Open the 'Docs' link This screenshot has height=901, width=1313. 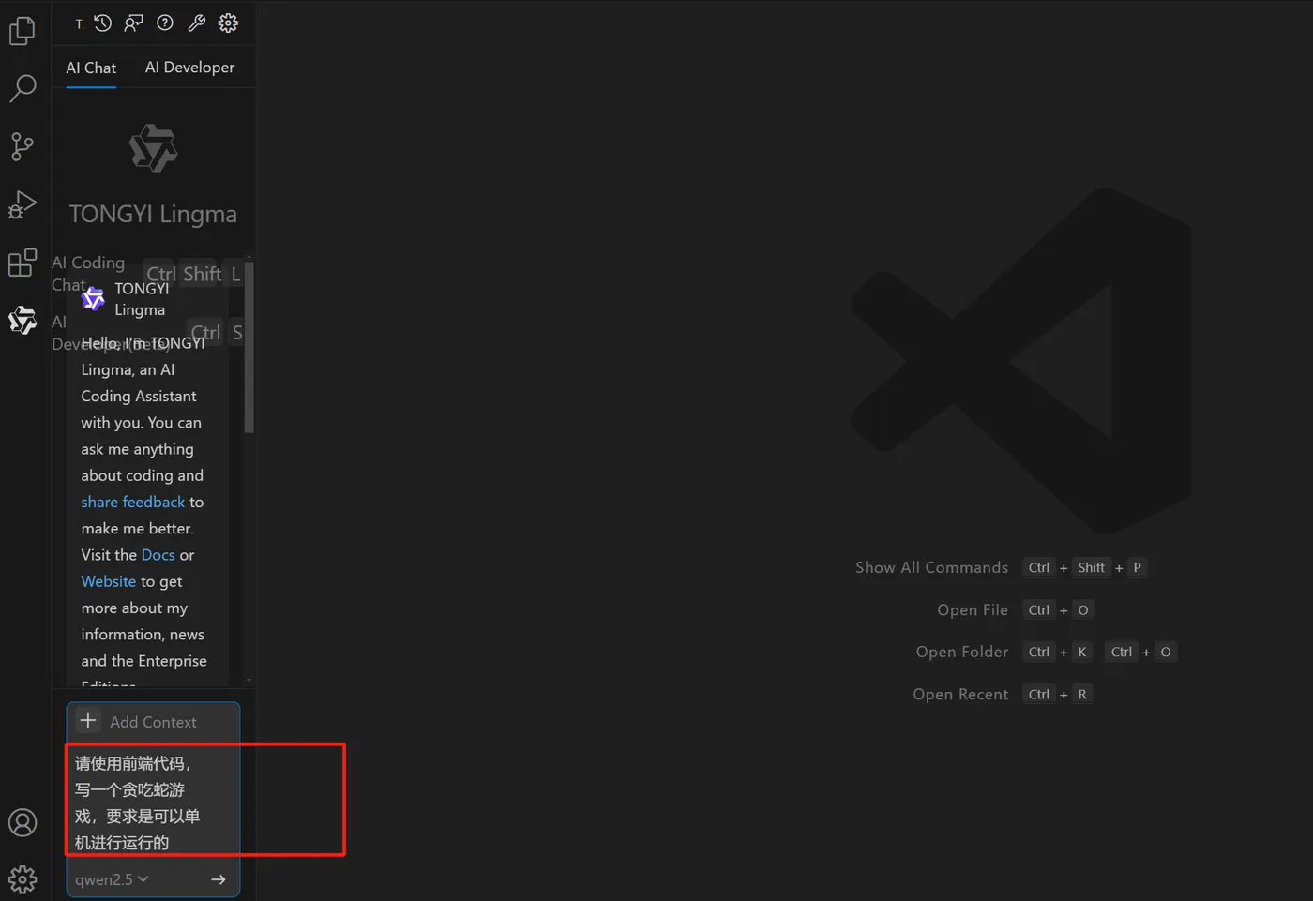(158, 555)
